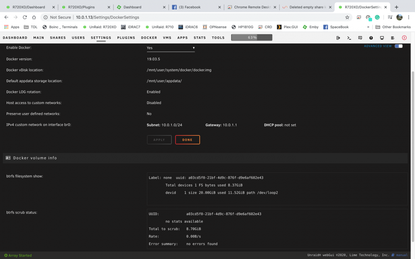Open the Chrome three-dot menu
The width and height of the screenshot is (415, 259).
409,17
